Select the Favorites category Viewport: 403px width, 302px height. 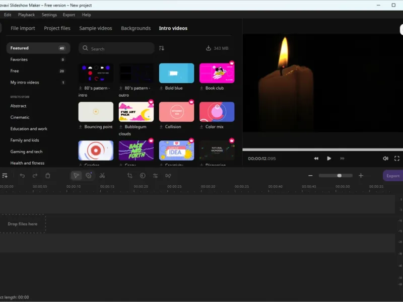point(38,59)
